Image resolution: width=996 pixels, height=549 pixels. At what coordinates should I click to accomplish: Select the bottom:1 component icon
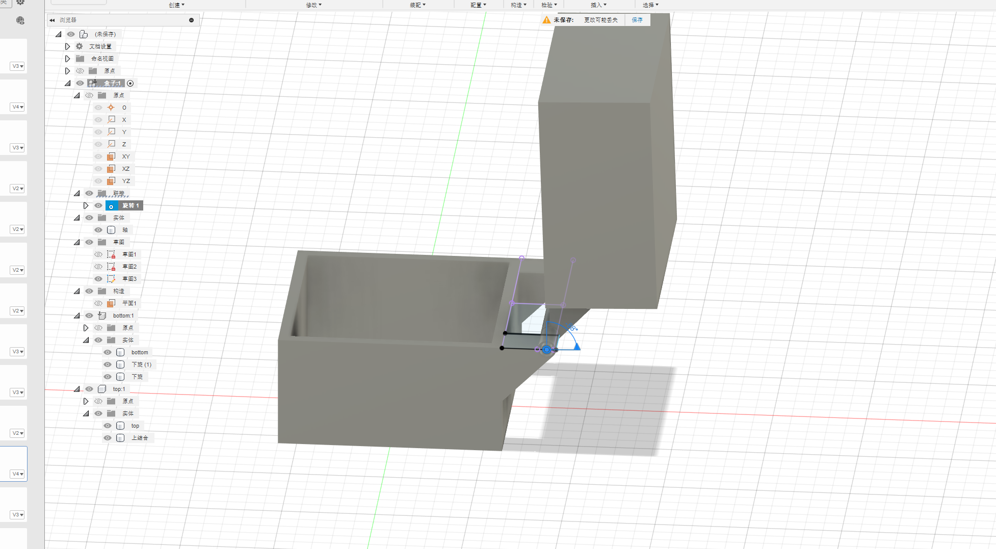[x=102, y=316]
